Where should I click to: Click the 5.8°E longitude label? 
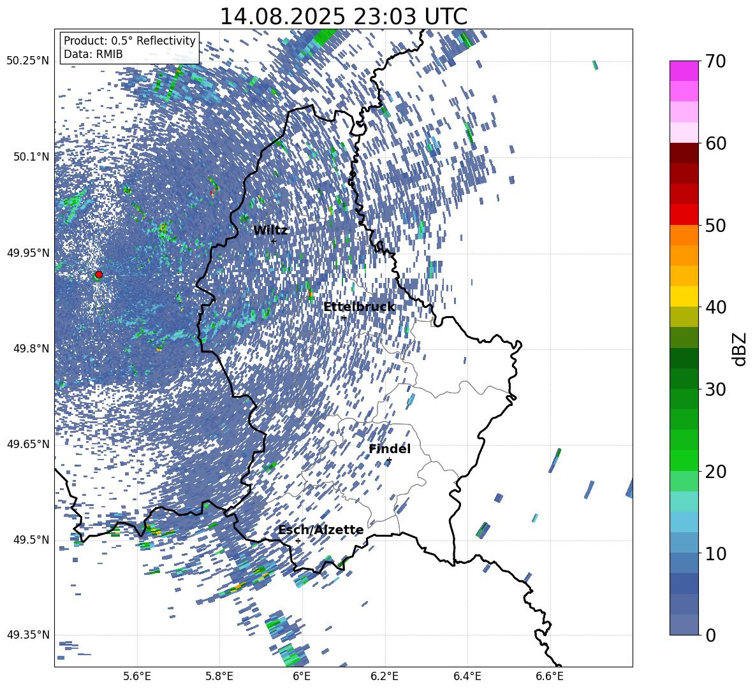219,677
